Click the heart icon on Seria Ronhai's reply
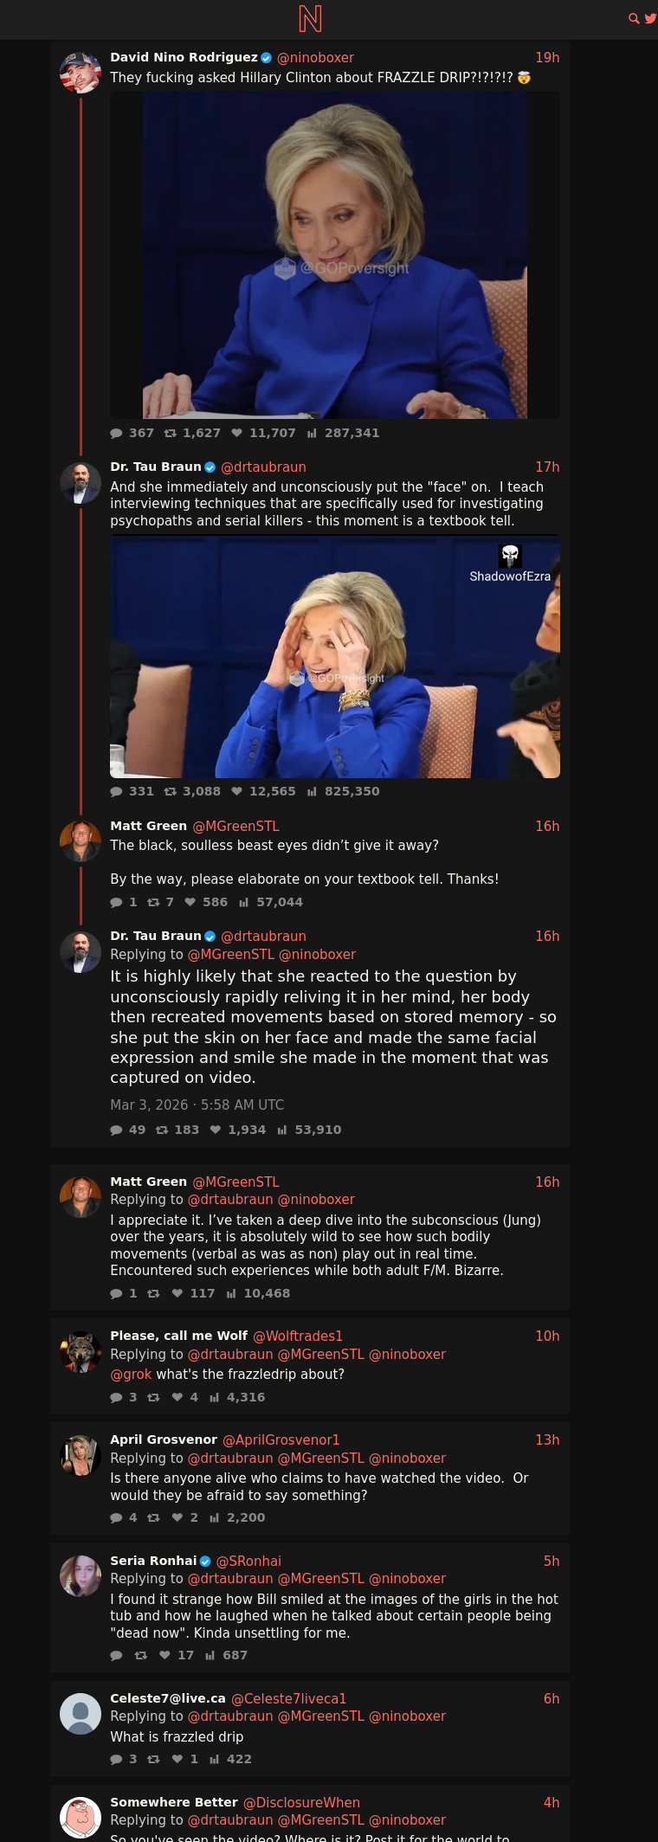 tap(164, 1655)
